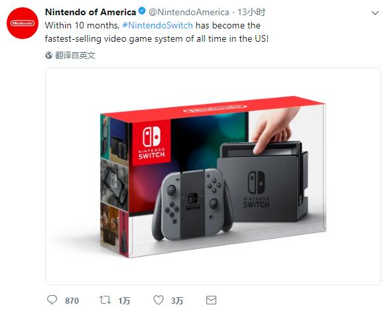Click the globe translate icon
The image size is (388, 311).
(x=48, y=56)
